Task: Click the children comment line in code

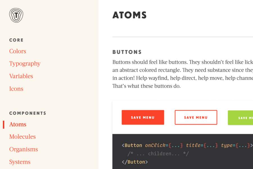Action: point(158,154)
